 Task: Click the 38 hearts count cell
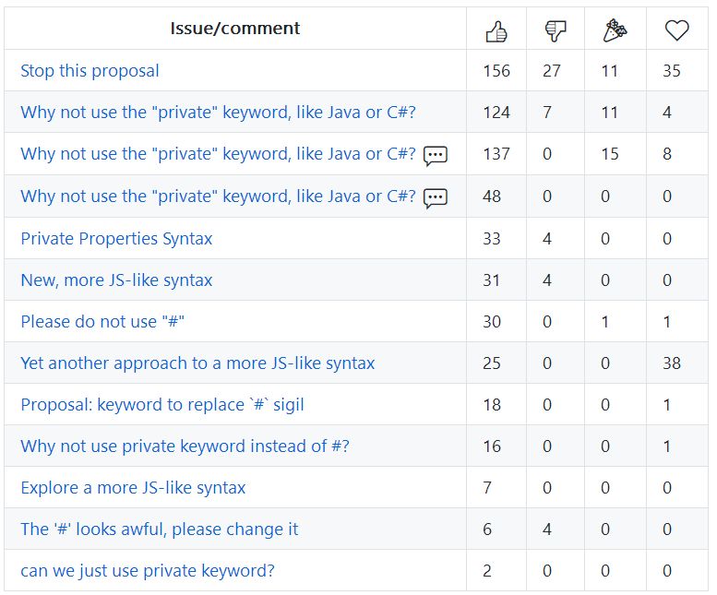(x=672, y=363)
